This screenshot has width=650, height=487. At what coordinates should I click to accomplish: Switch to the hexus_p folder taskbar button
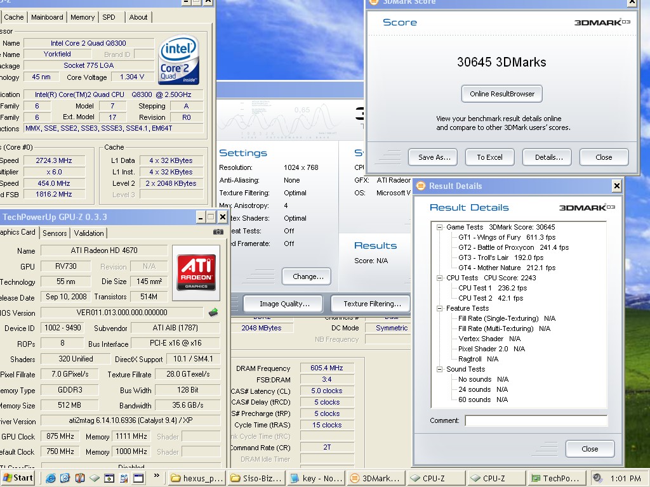(197, 478)
